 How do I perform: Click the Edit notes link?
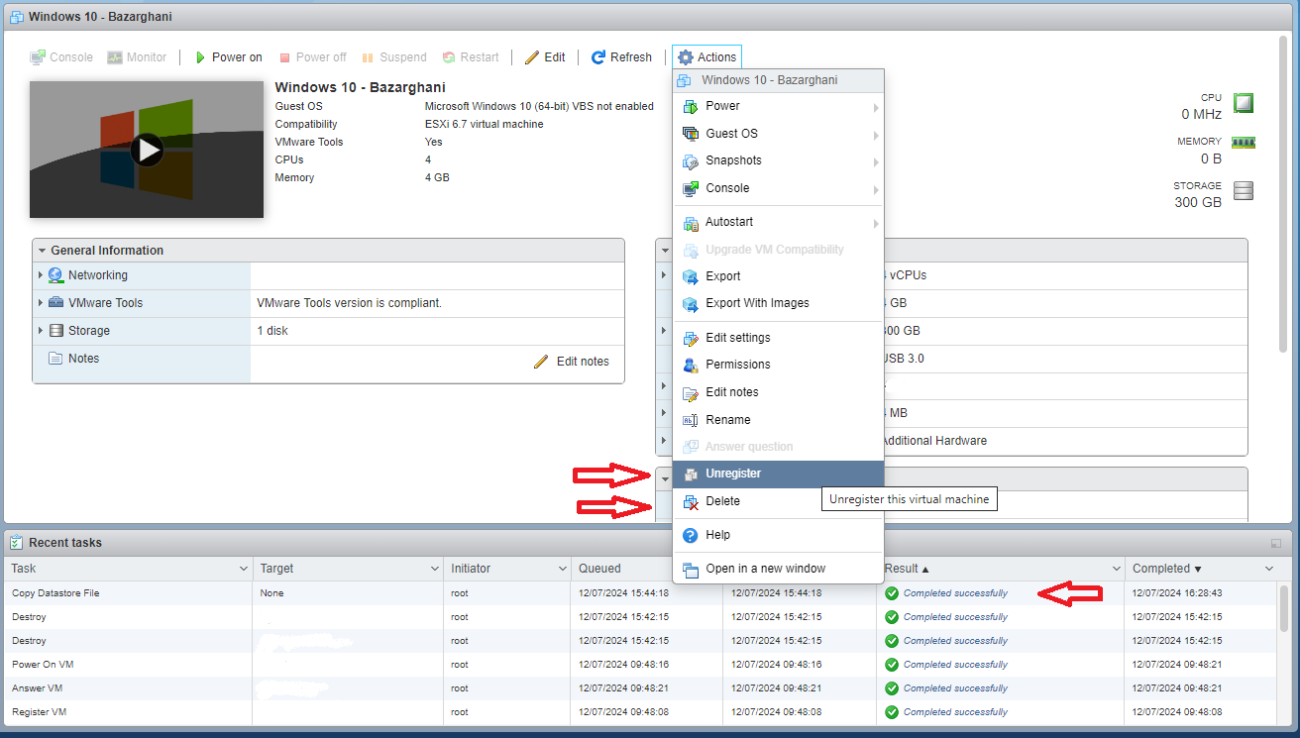pos(571,362)
